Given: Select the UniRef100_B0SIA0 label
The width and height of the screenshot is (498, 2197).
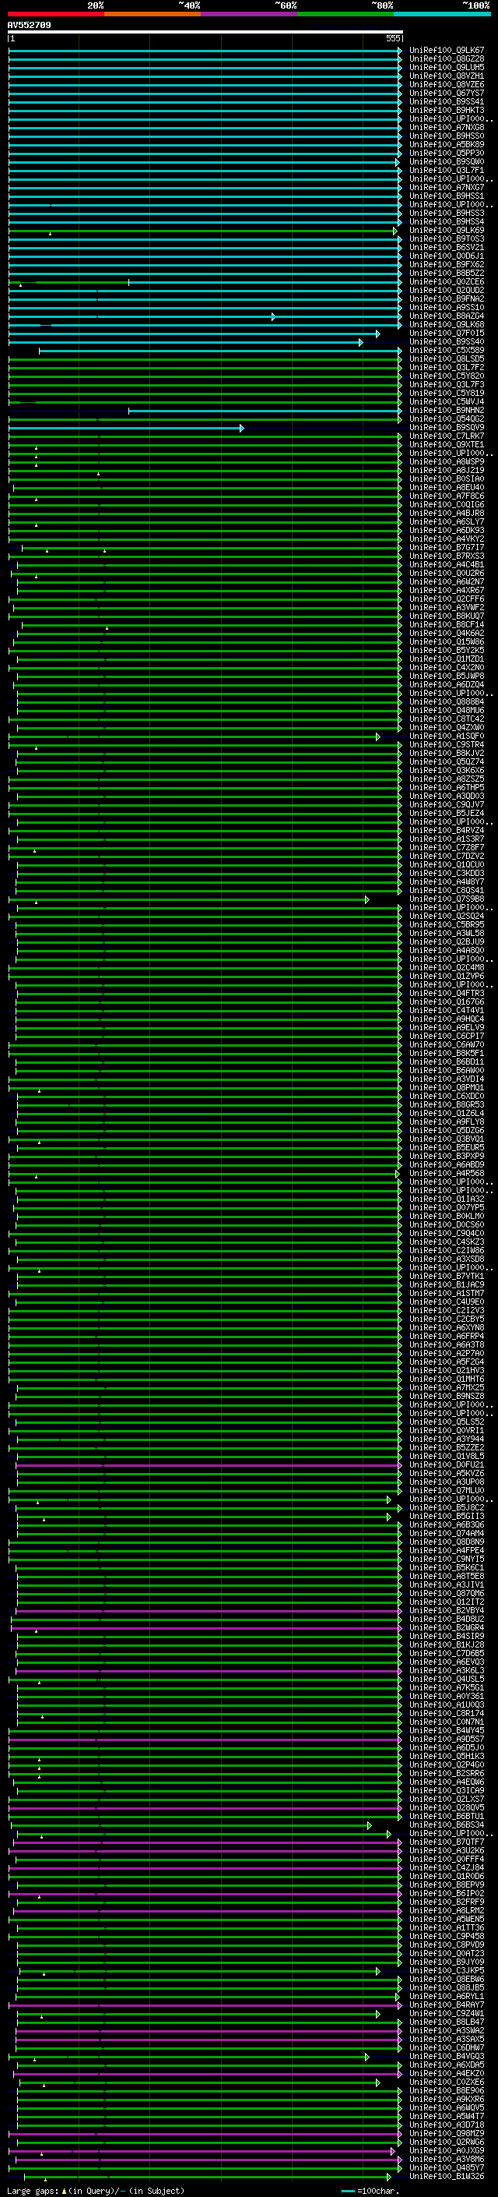Looking at the screenshot, I should pos(447,479).
